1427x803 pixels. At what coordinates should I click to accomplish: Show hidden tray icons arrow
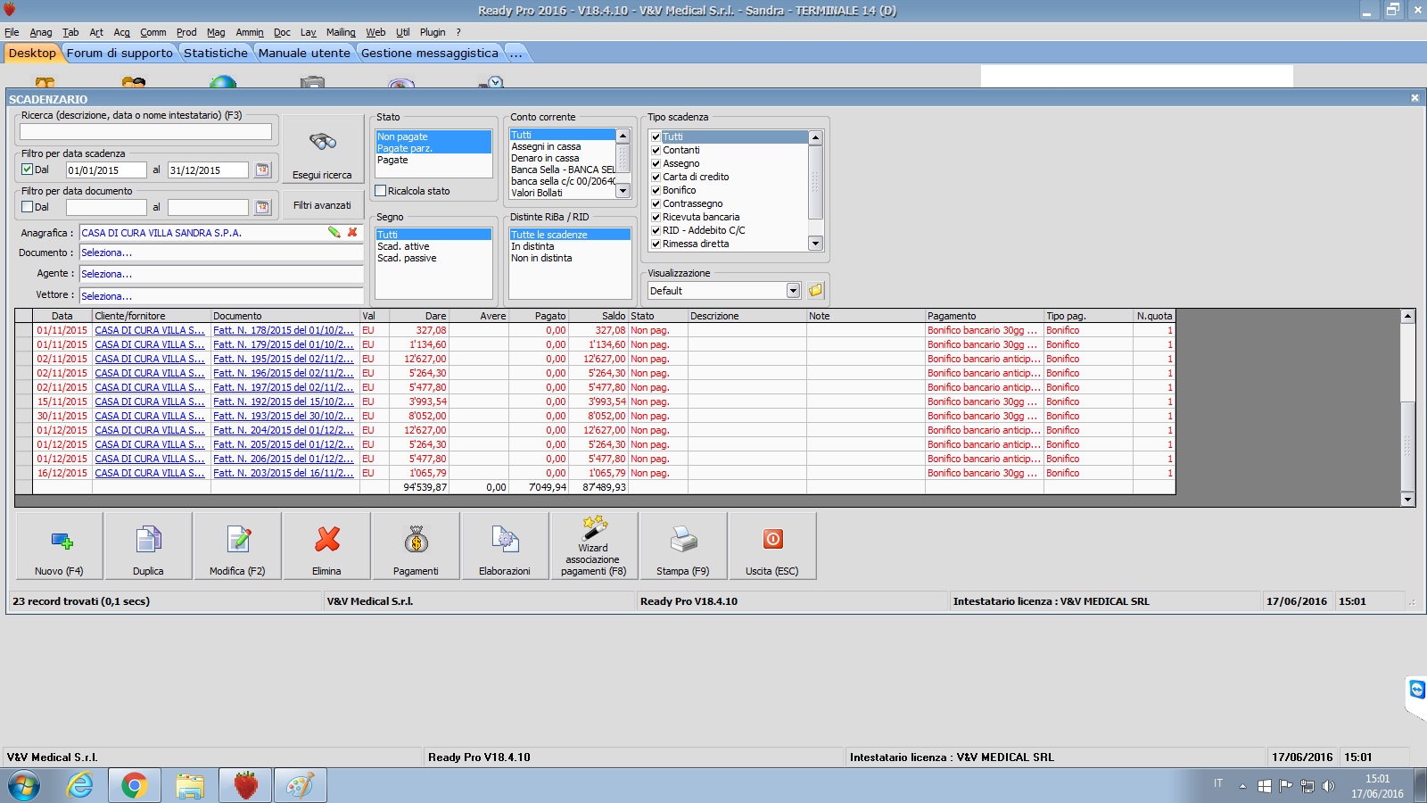pyautogui.click(x=1242, y=787)
